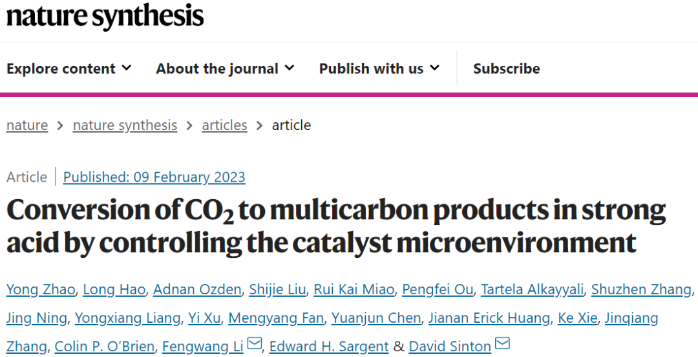Open the About the journal menu
Viewport: 698px width, 357px height.
(x=225, y=68)
